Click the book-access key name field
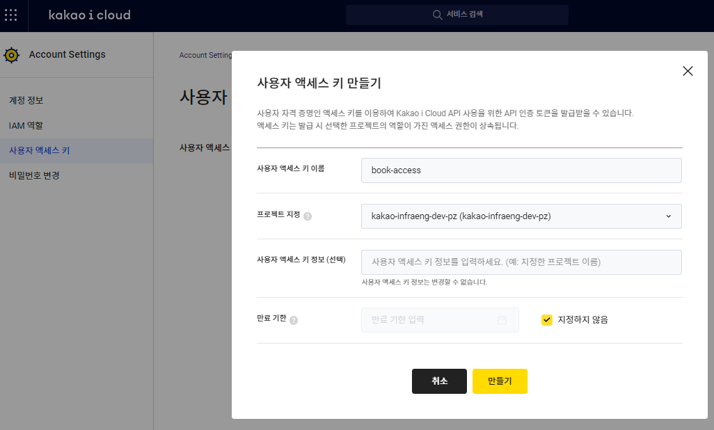The width and height of the screenshot is (714, 430). (x=521, y=170)
